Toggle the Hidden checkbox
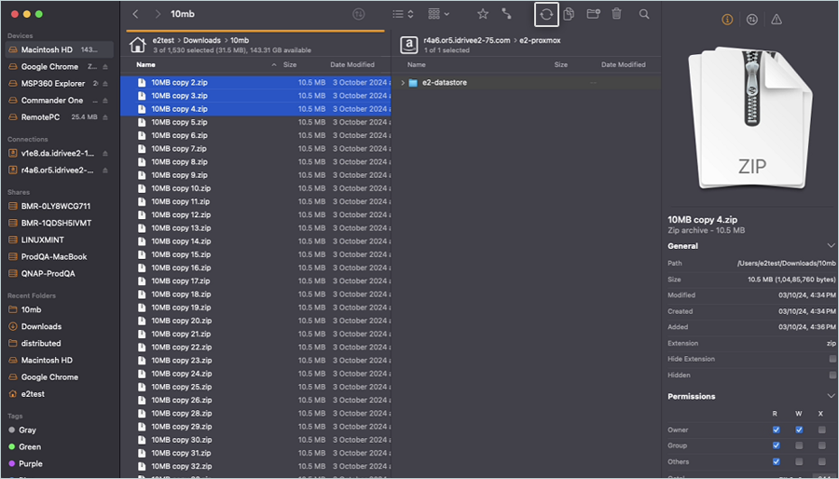839x479 pixels. [832, 375]
